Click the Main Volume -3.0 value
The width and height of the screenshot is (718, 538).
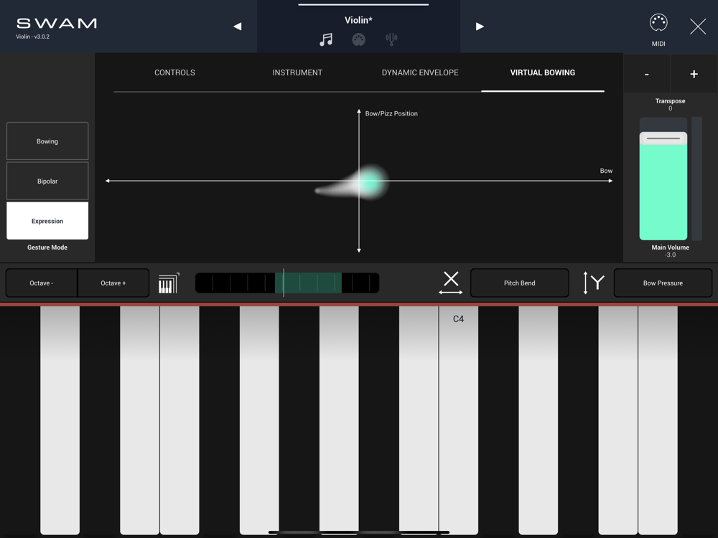[670, 255]
